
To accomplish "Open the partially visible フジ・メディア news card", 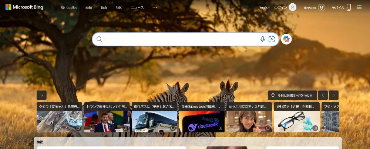I will pos(330,117).
